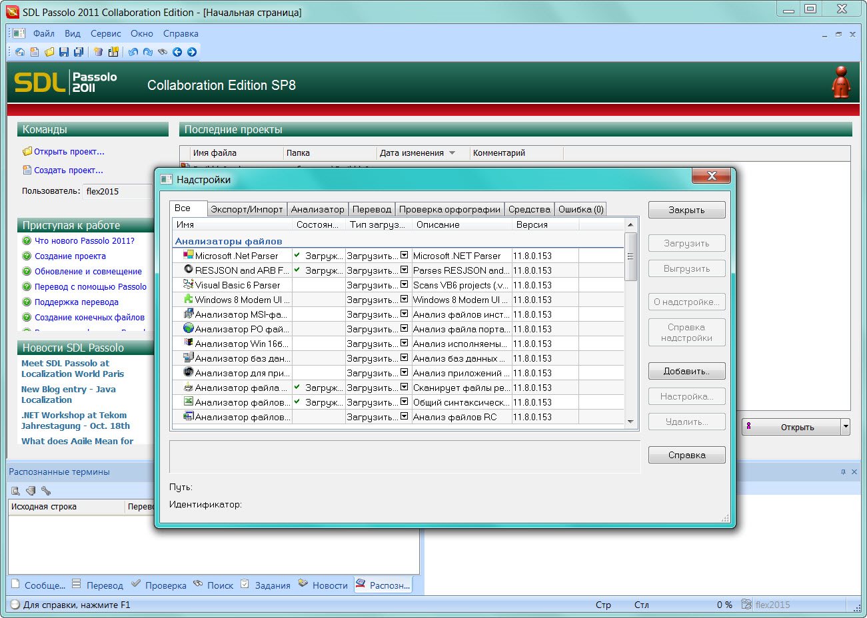This screenshot has width=867, height=618.
Task: Open project via yellow folder toolbar icon
Action: click(x=49, y=52)
